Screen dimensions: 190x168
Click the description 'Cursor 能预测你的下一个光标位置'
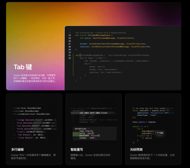(x=152, y=157)
